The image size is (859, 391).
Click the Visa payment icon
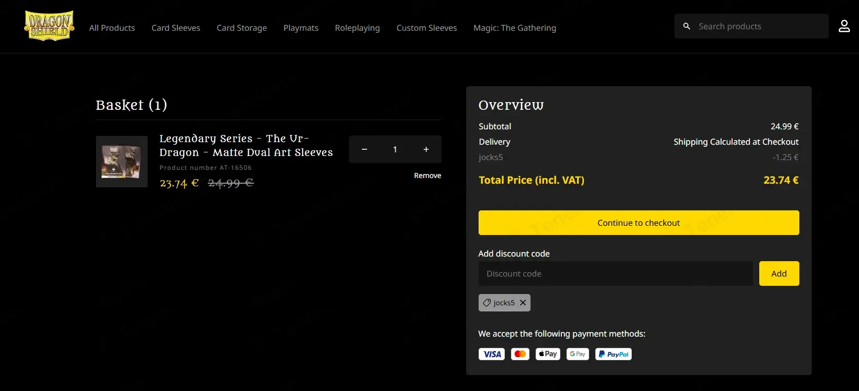coord(491,354)
